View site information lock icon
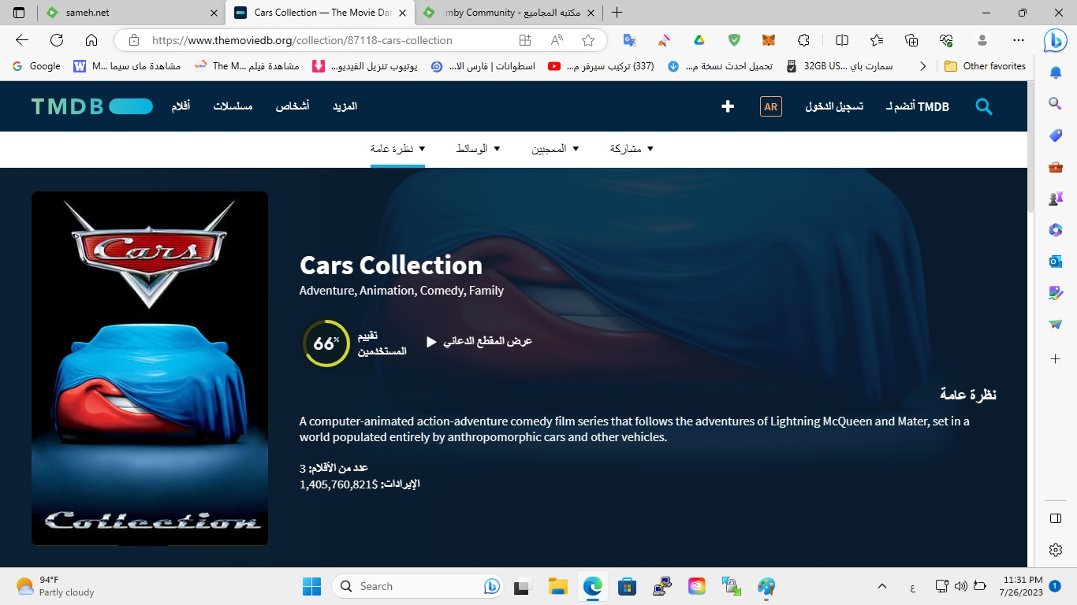Viewport: 1077px width, 605px height. point(134,40)
